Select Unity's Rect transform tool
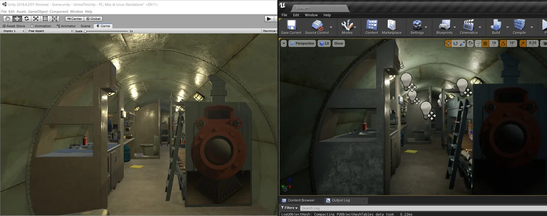 pyautogui.click(x=45, y=19)
